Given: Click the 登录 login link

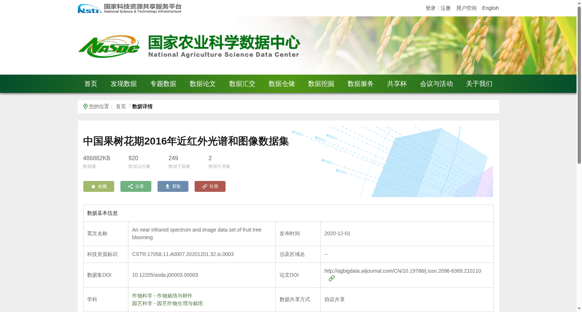Looking at the screenshot, I should point(431,8).
